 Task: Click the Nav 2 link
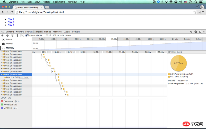pyautogui.click(x=11, y=22)
